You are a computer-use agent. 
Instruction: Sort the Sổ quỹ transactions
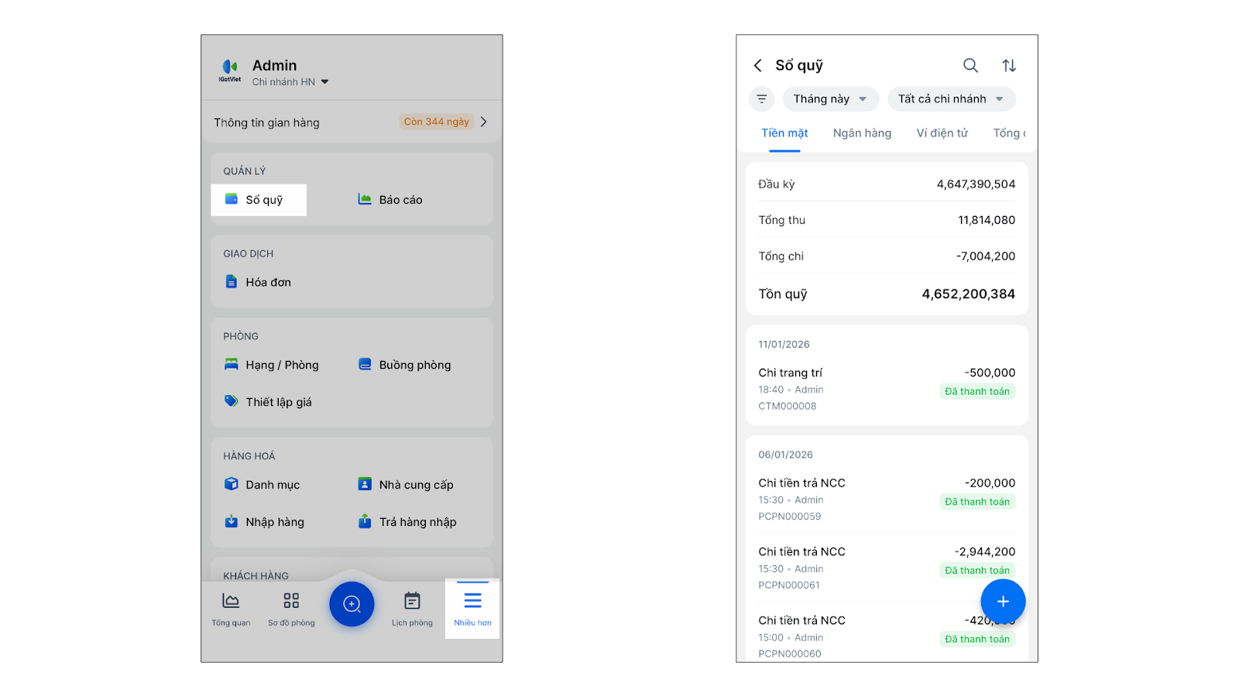1009,66
